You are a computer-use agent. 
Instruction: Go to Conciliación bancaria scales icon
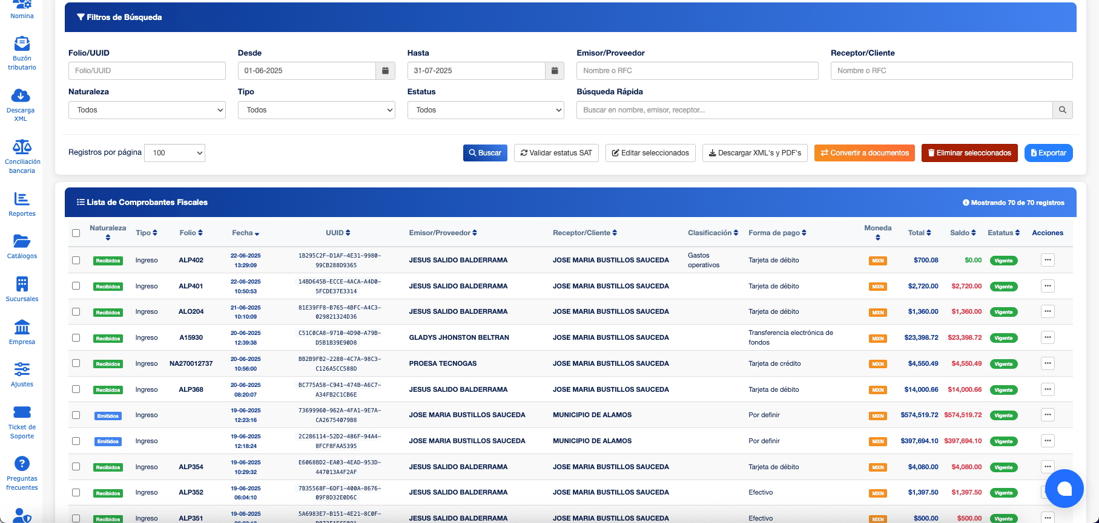[x=22, y=147]
